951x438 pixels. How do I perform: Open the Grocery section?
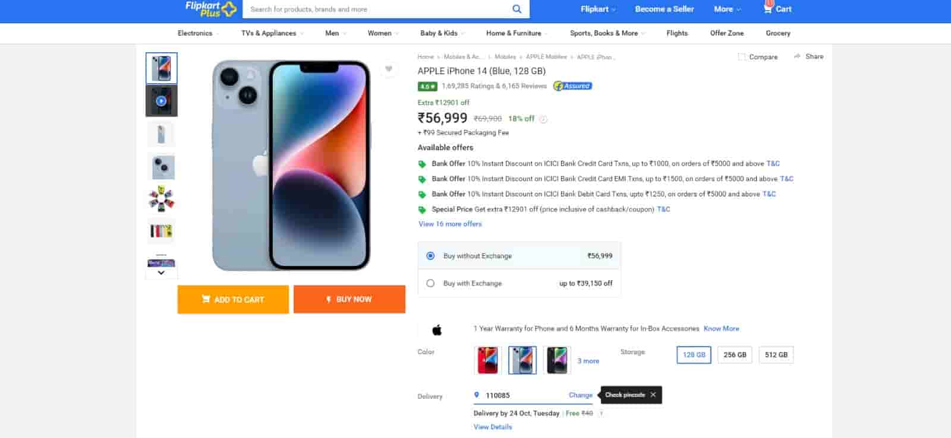click(777, 33)
